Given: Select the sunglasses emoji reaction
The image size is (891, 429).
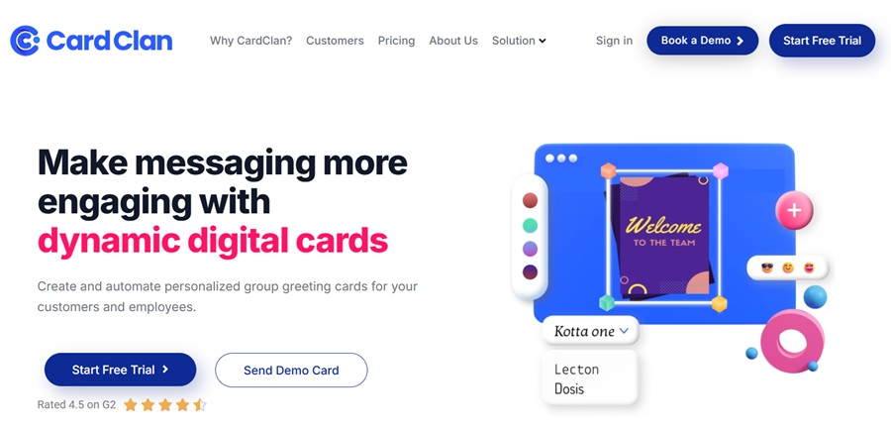Looking at the screenshot, I should pyautogui.click(x=767, y=268).
